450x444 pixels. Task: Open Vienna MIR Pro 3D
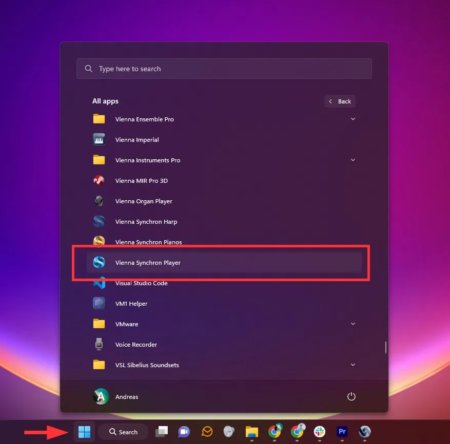141,181
